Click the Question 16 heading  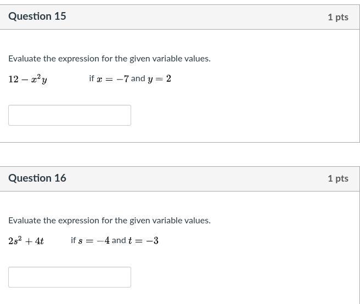pos(37,178)
